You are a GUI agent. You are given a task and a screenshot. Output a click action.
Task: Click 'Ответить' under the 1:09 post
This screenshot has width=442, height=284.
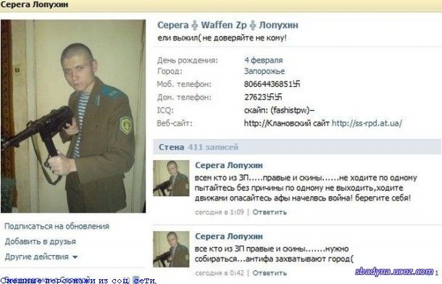click(269, 212)
